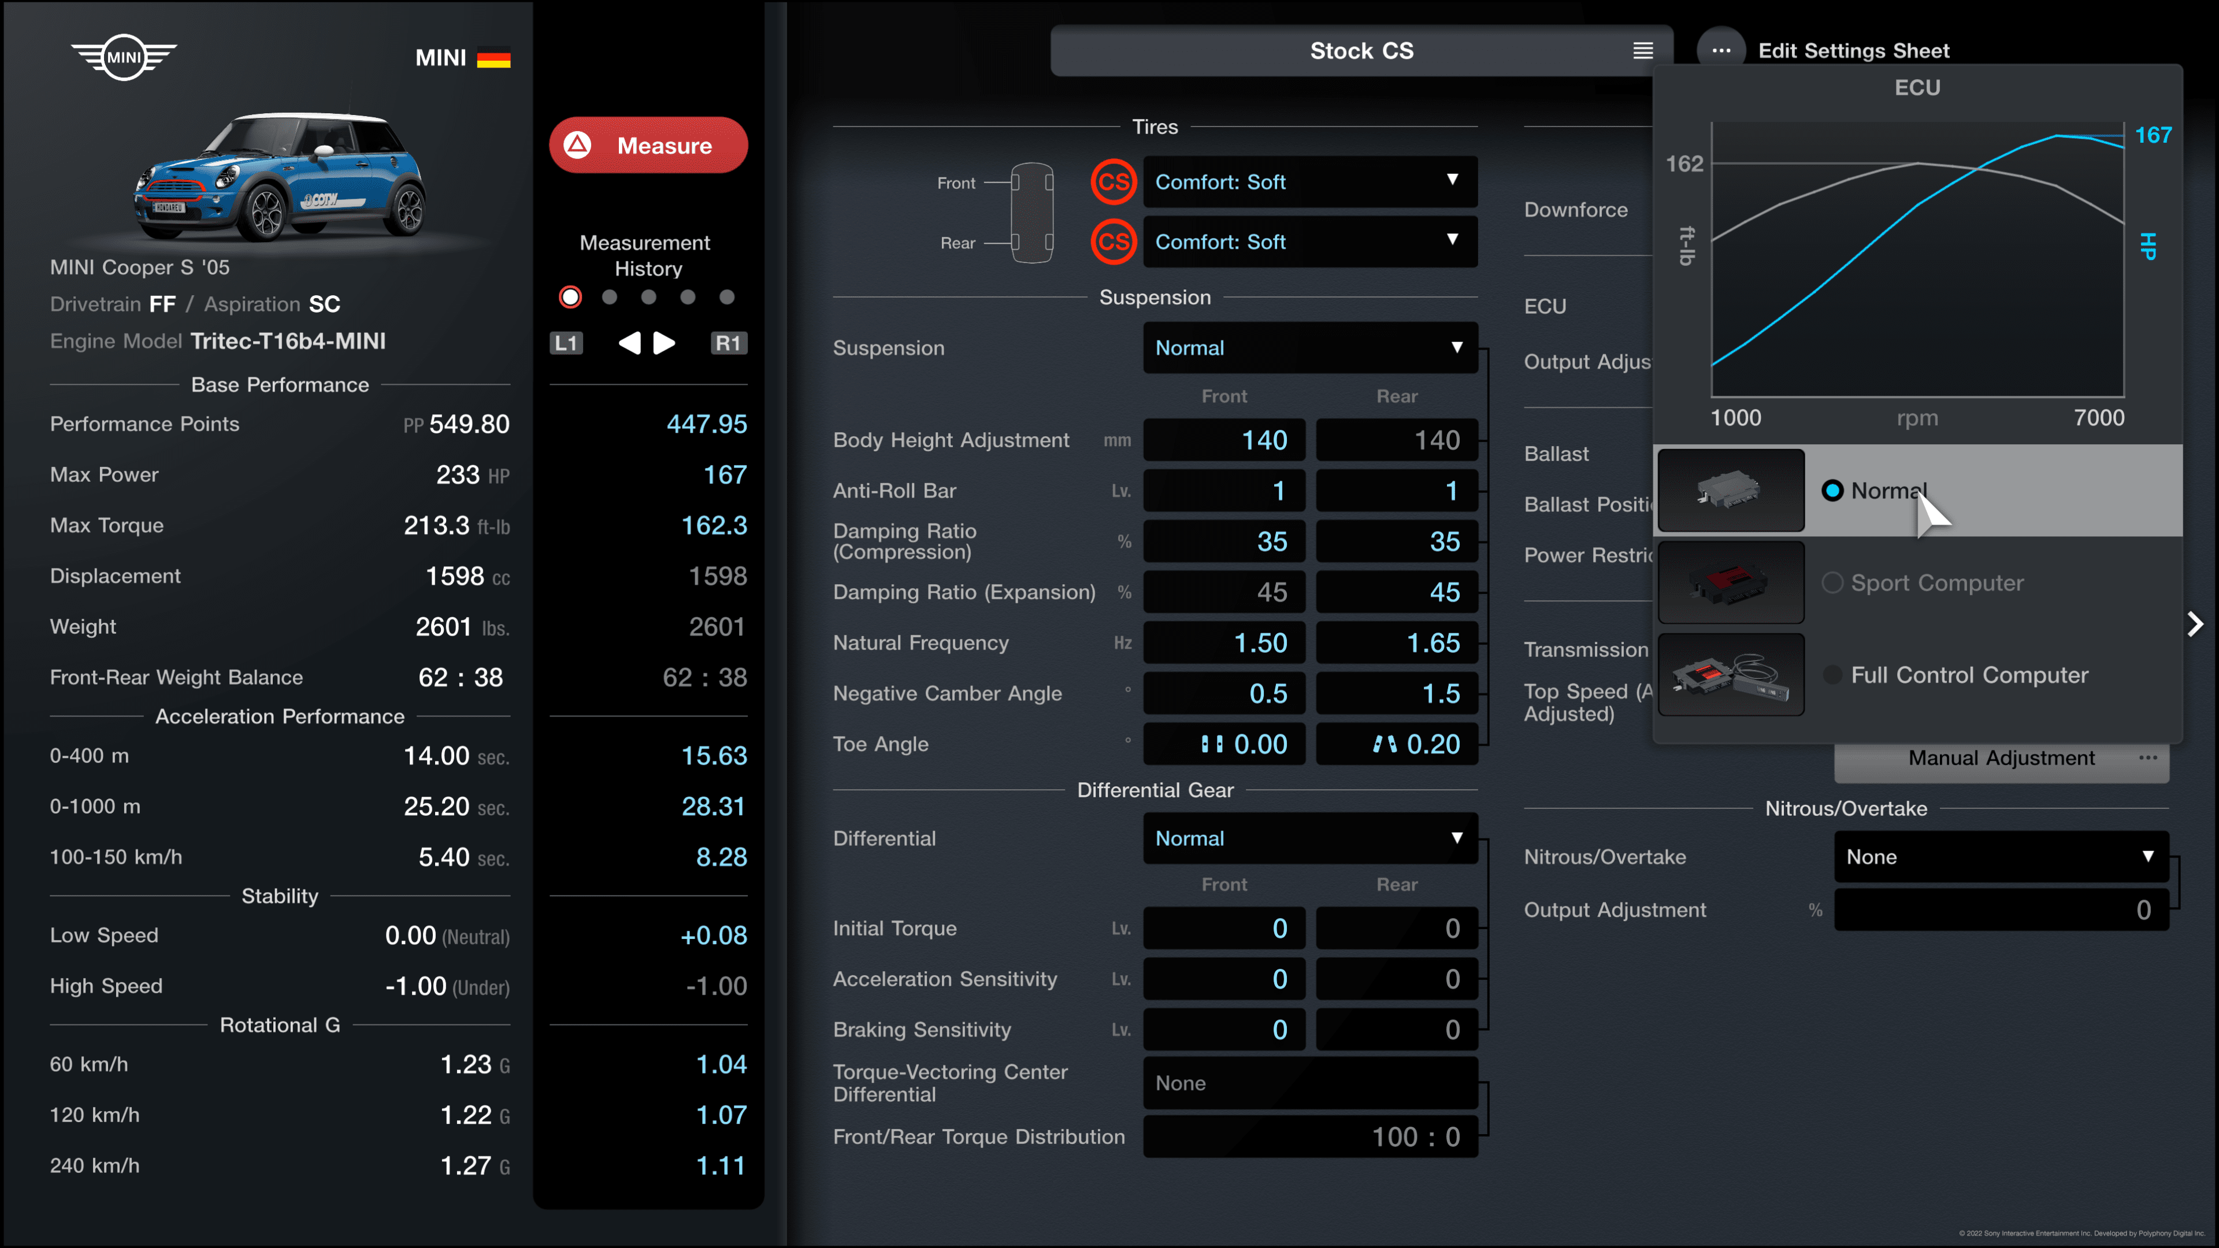Click the Edit Settings Sheet label
This screenshot has width=2219, height=1248.
1853,51
